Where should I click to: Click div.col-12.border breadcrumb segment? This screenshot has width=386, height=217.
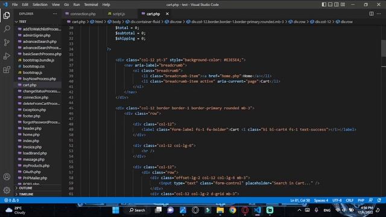click(237, 22)
